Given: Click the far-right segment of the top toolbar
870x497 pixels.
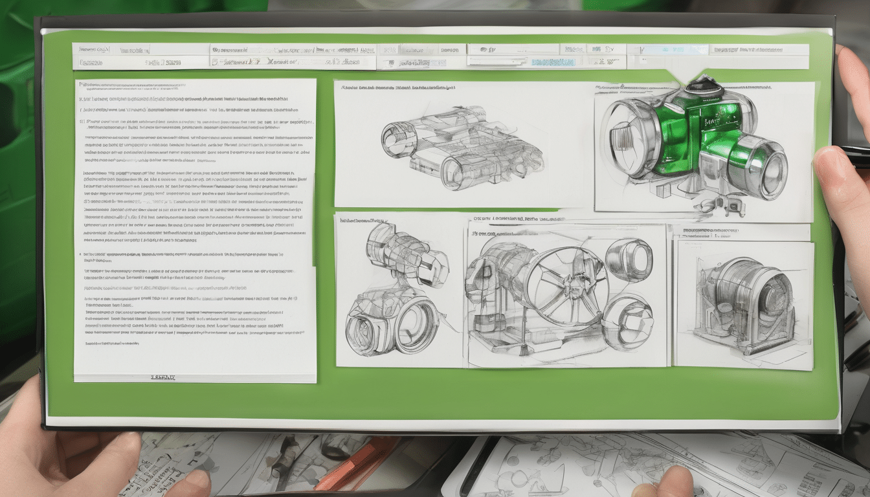Looking at the screenshot, I should coord(759,49).
